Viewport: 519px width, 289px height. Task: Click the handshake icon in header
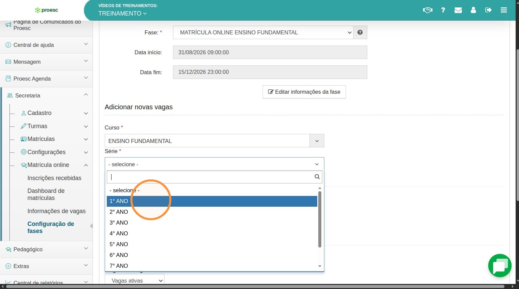coord(427,10)
